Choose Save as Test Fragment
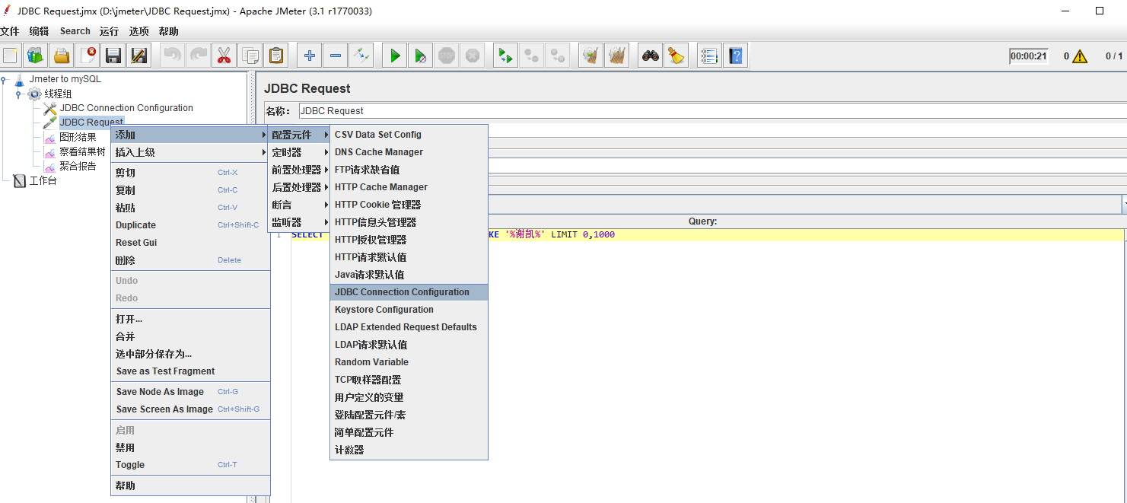The image size is (1127, 503). 190,371
